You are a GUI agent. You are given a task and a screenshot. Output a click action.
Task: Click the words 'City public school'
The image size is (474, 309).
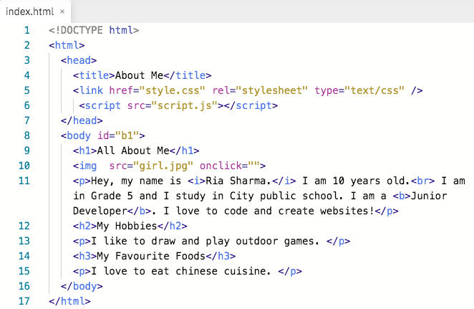point(284,196)
